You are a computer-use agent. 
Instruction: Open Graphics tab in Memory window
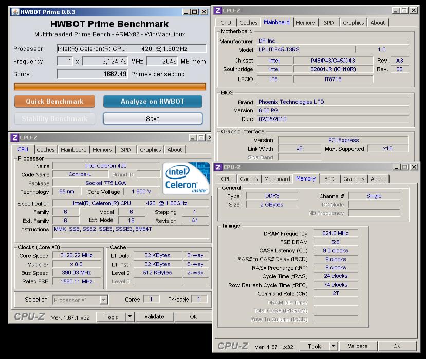pyautogui.click(x=354, y=179)
